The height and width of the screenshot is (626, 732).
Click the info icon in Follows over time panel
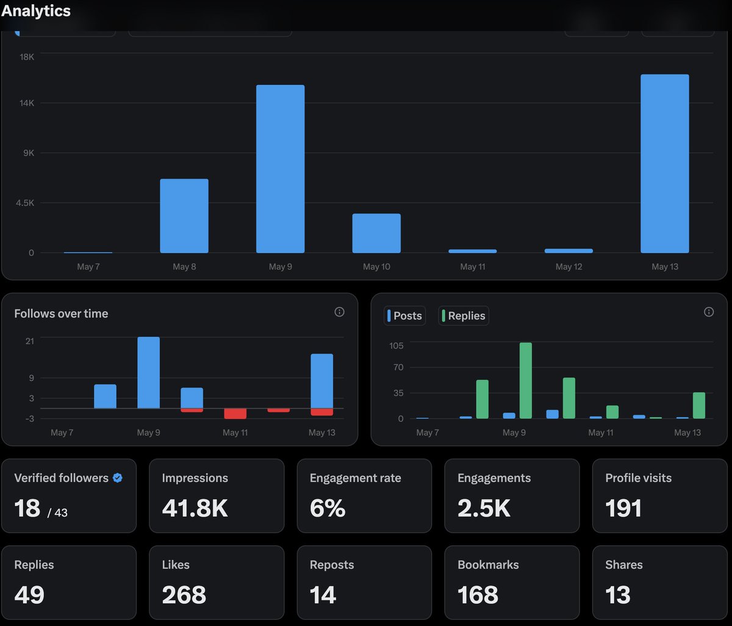click(x=340, y=312)
